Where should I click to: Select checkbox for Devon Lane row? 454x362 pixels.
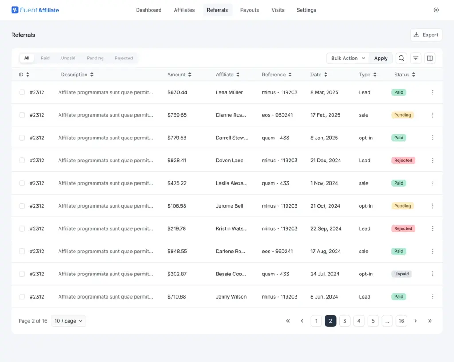[x=22, y=161]
